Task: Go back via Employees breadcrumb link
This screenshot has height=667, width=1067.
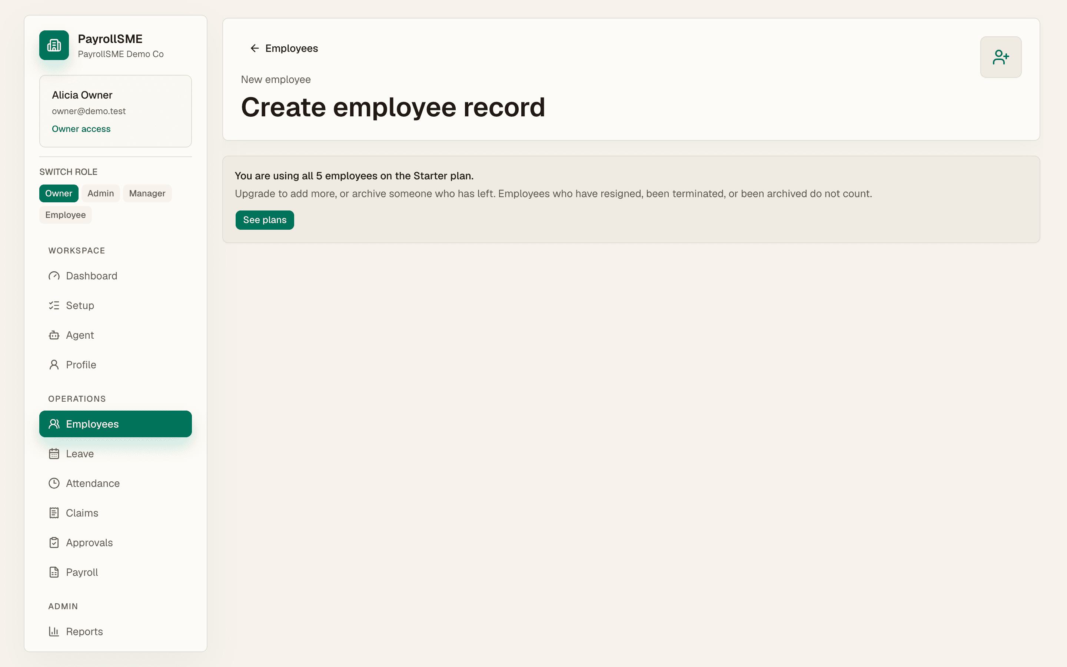Action: click(x=284, y=48)
